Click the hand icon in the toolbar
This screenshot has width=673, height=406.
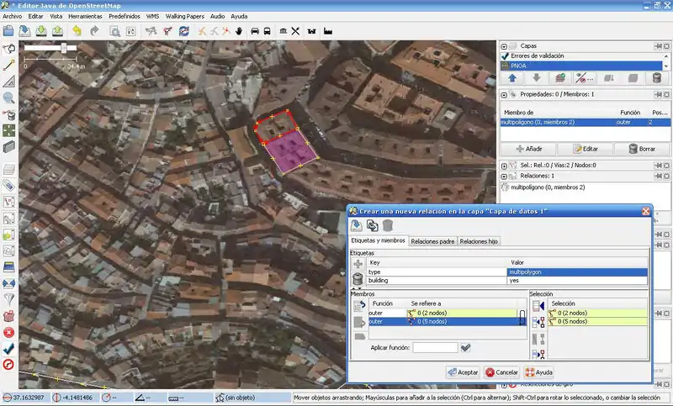[x=239, y=31]
